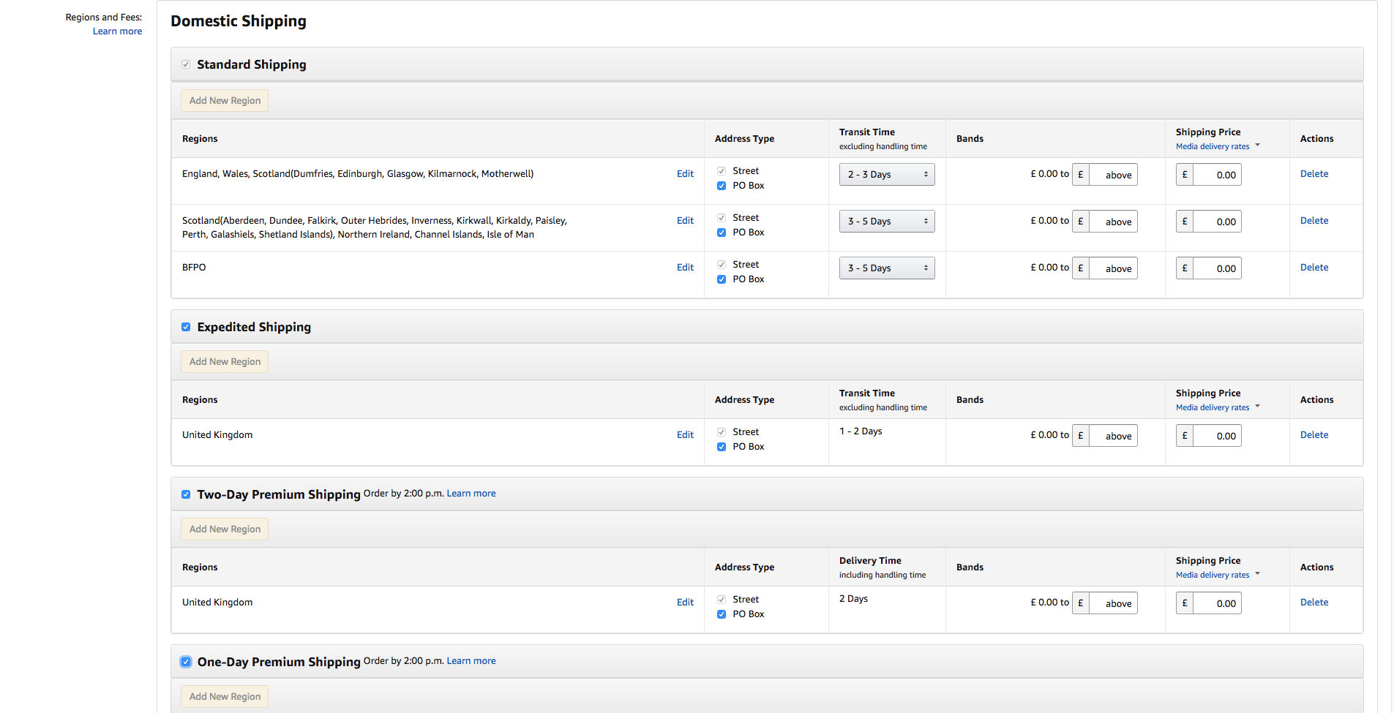
Task: Click Add New Region under Standard Shipping
Action: coord(225,101)
